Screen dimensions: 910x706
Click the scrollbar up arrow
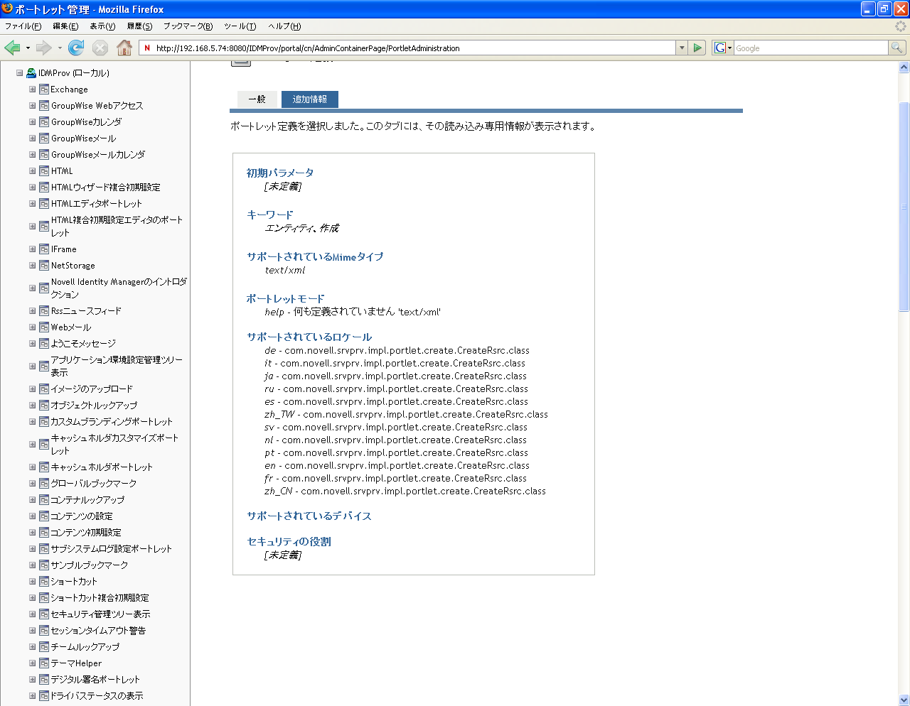(x=904, y=67)
